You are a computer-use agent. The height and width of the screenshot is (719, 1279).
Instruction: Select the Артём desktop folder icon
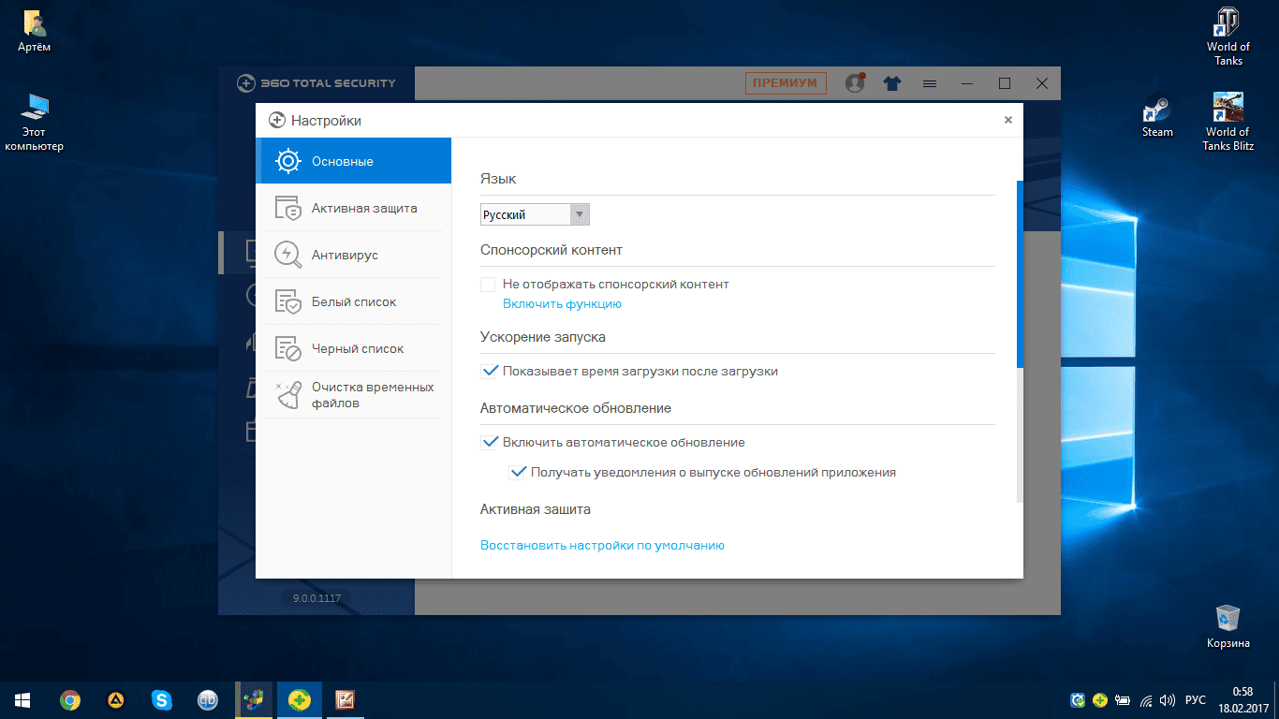[x=35, y=31]
